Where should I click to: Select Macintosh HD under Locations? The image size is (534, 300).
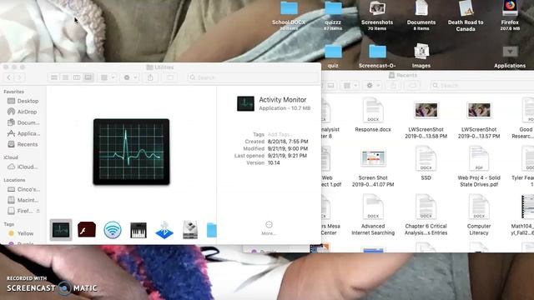pyautogui.click(x=23, y=200)
